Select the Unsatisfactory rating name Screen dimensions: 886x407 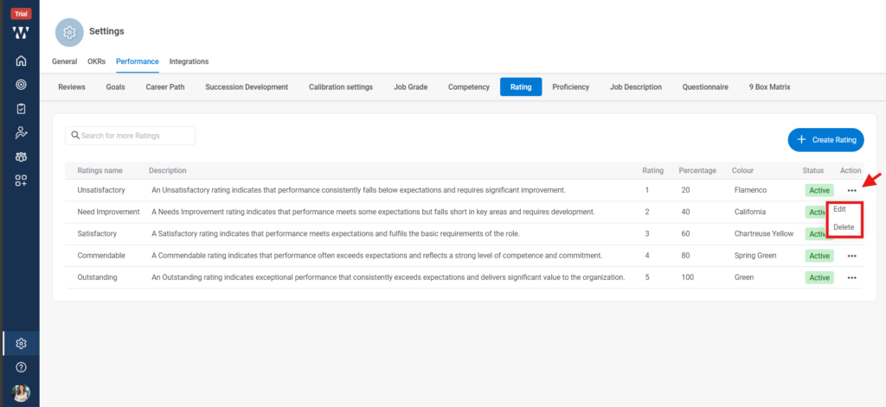click(101, 190)
